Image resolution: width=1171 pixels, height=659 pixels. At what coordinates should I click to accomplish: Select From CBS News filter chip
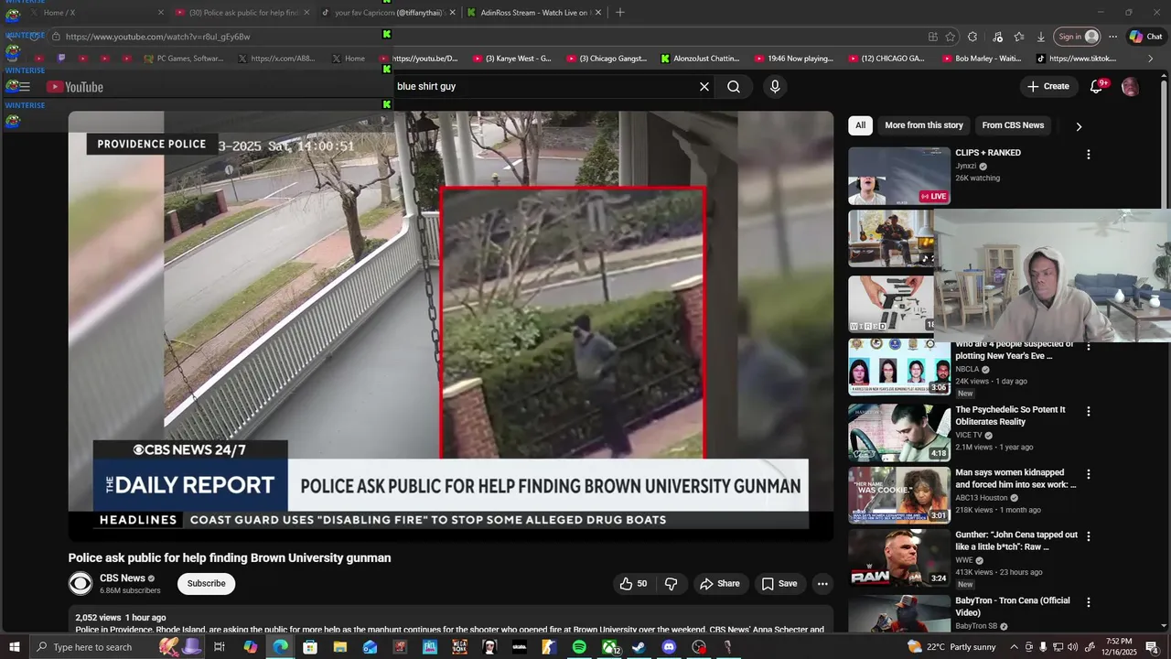(1013, 125)
